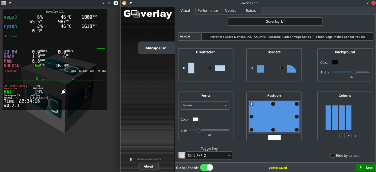This screenshot has height=172, width=376.
Task: Click the power plug icon in preview
Action: click(x=64, y=91)
